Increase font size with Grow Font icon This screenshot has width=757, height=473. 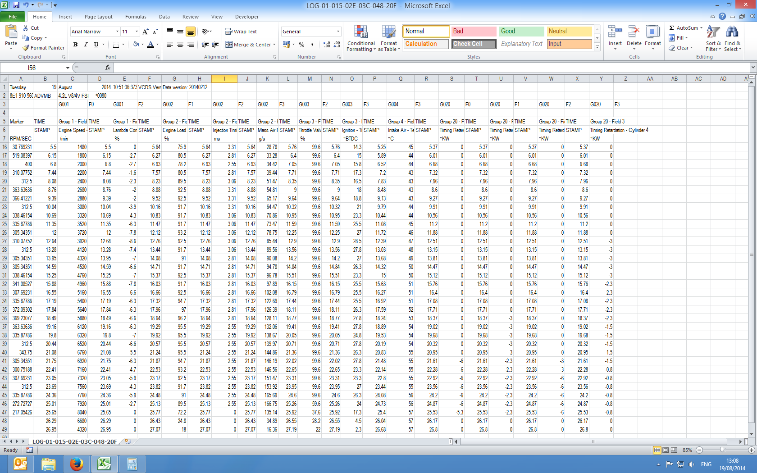click(x=145, y=32)
